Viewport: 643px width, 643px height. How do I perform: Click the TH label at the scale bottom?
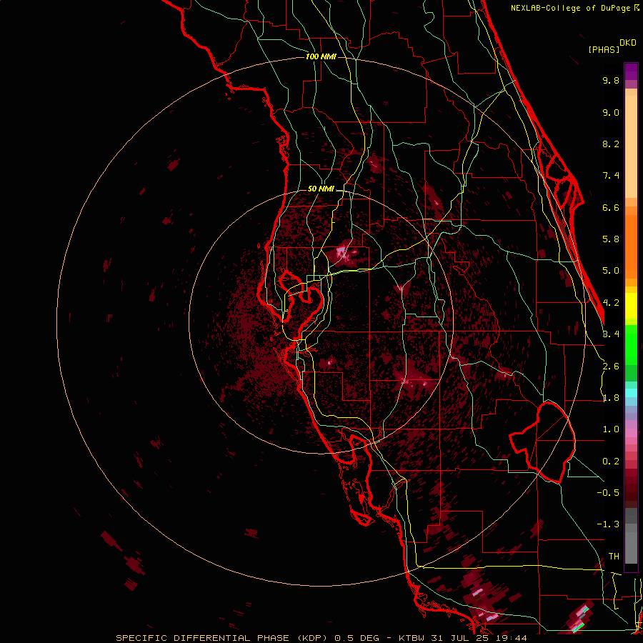pyautogui.click(x=614, y=557)
